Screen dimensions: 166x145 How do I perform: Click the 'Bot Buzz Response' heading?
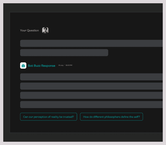pyautogui.click(x=41, y=66)
